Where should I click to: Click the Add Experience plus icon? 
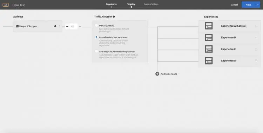coord(157,74)
